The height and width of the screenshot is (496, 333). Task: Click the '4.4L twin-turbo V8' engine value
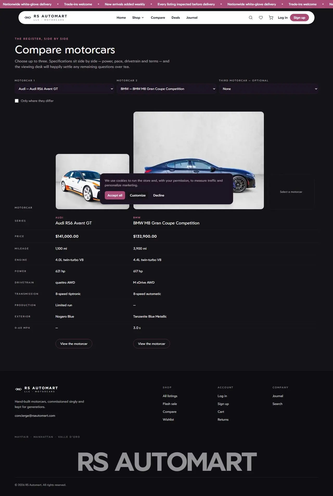147,260
